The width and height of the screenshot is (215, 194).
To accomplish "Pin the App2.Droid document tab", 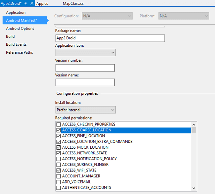I will [26, 3].
